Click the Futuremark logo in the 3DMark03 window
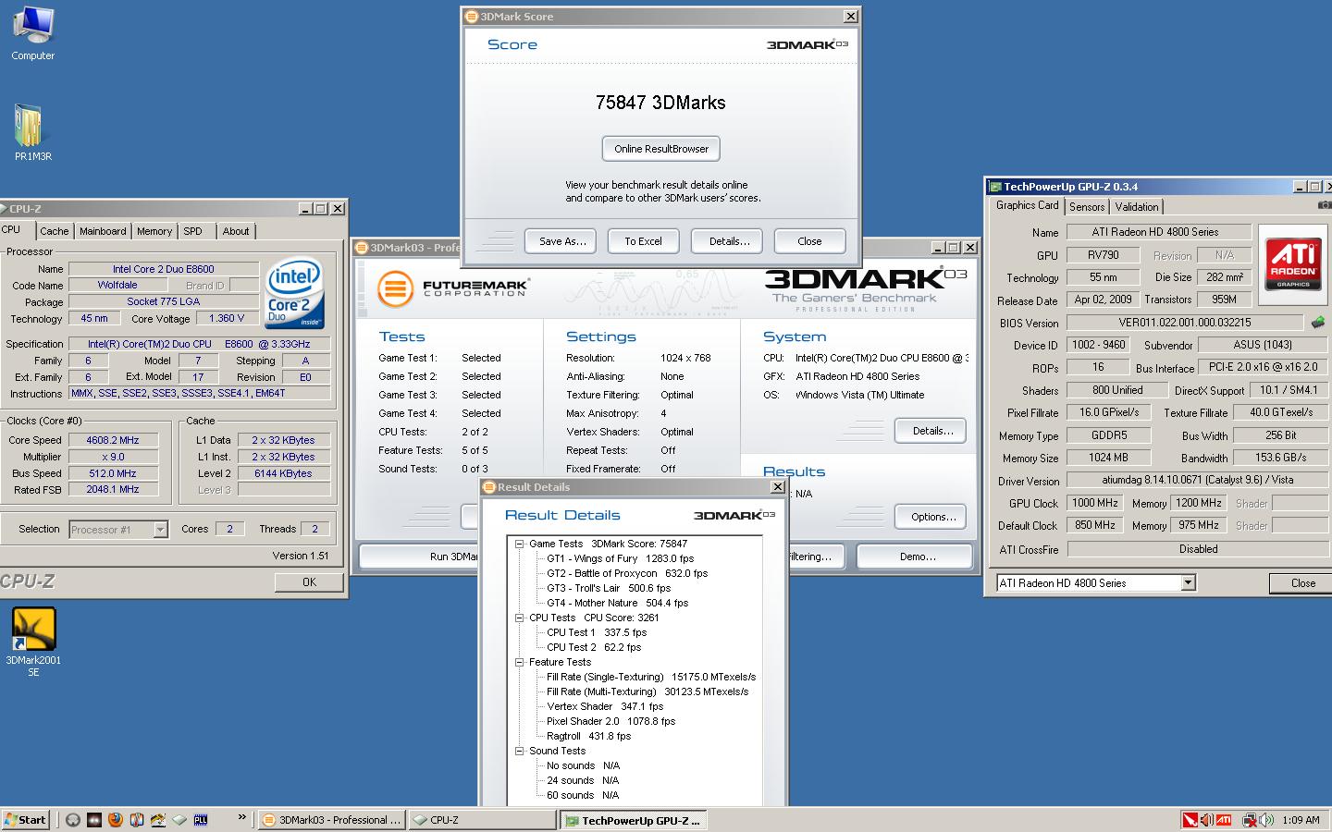Screen dimensions: 1332x832 coord(452,288)
